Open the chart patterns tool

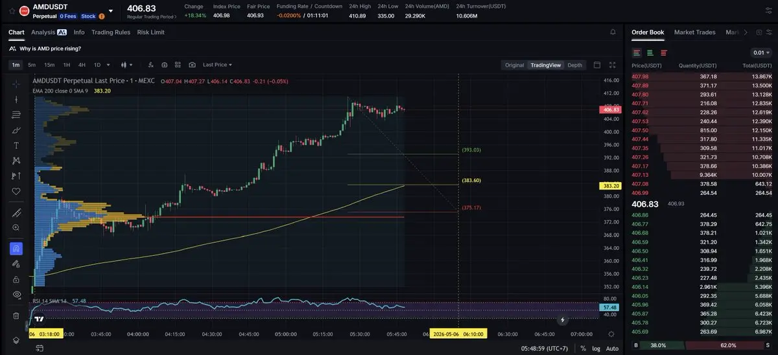16,161
